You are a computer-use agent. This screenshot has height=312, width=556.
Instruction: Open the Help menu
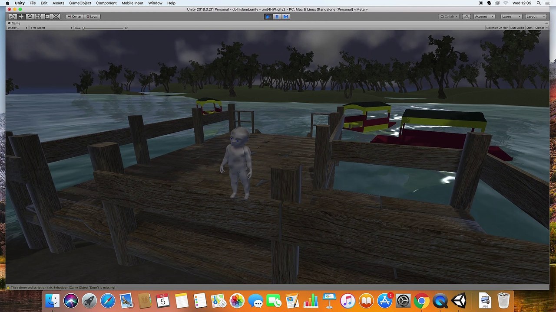172,3
